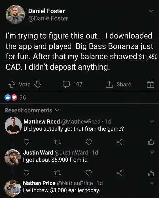159x198 pixels.
Task: Share Matthew Reed's comment via share icon
Action: [x=120, y=142]
